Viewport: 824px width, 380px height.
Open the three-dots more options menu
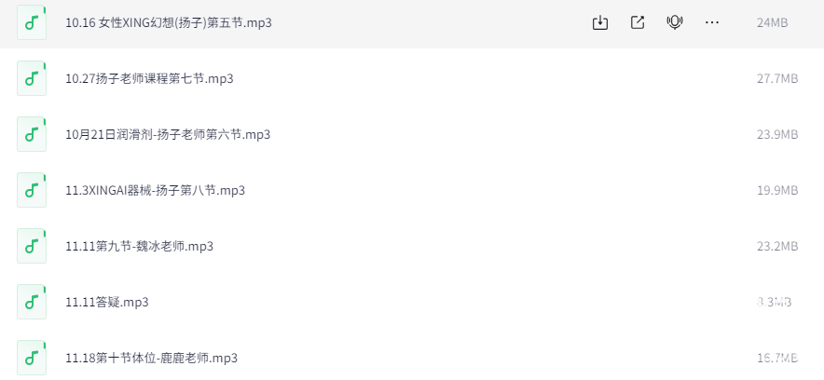[712, 22]
